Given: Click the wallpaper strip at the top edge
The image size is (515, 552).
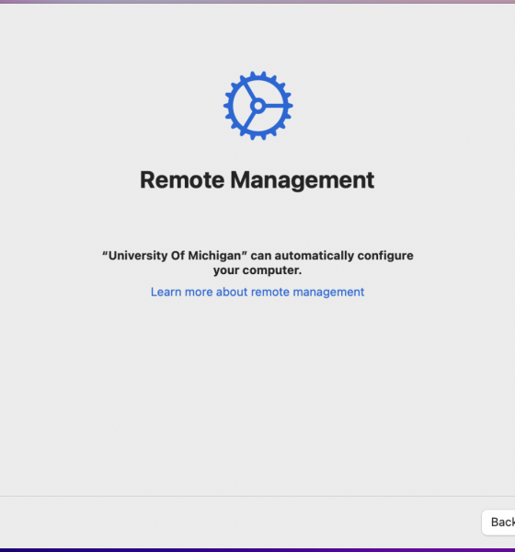Looking at the screenshot, I should (x=257, y=2).
